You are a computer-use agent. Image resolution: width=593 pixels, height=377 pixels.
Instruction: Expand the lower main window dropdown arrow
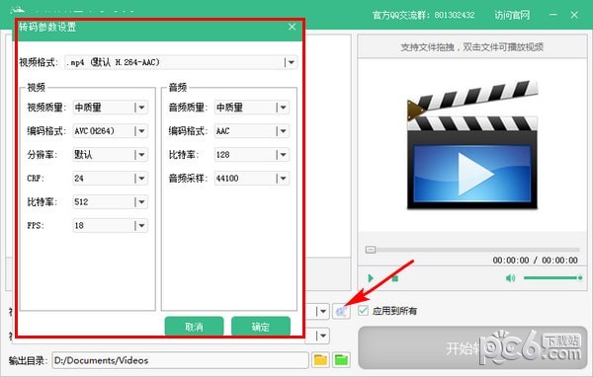pyautogui.click(x=322, y=336)
